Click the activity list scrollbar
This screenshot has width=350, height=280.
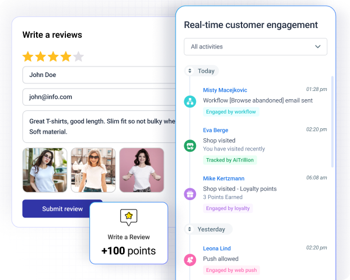pos(332,122)
